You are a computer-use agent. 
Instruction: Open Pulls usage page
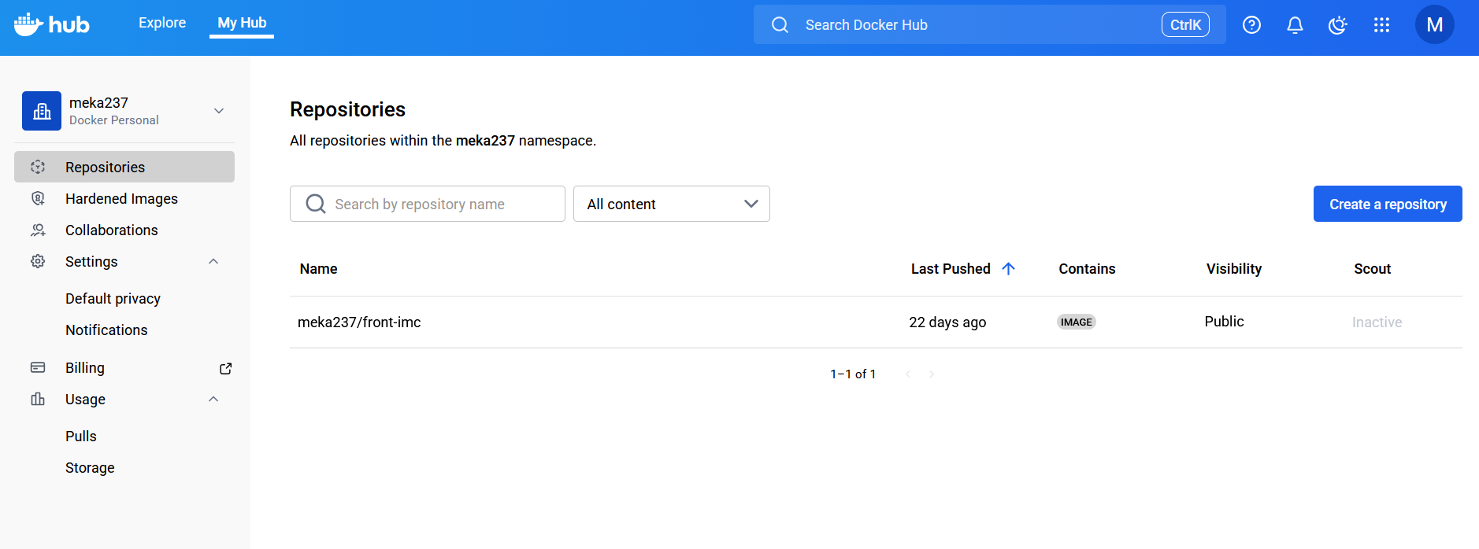click(81, 436)
